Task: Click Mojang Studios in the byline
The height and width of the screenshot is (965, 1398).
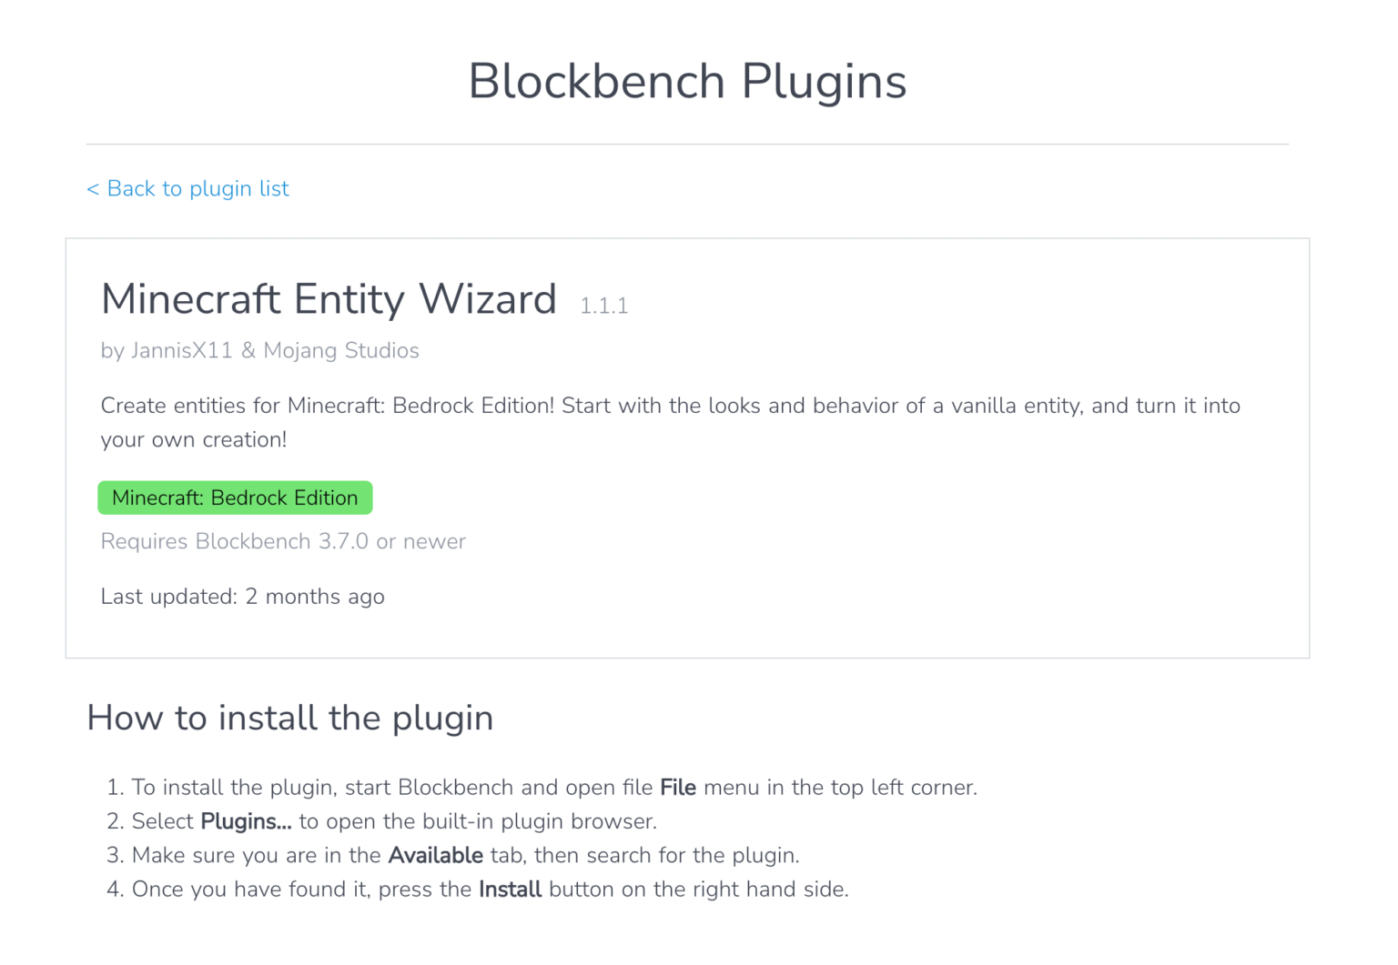Action: click(x=341, y=350)
